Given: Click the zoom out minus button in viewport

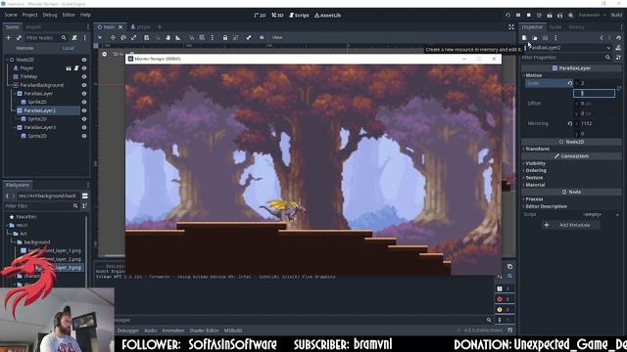Looking at the screenshot, I should 105,54.
